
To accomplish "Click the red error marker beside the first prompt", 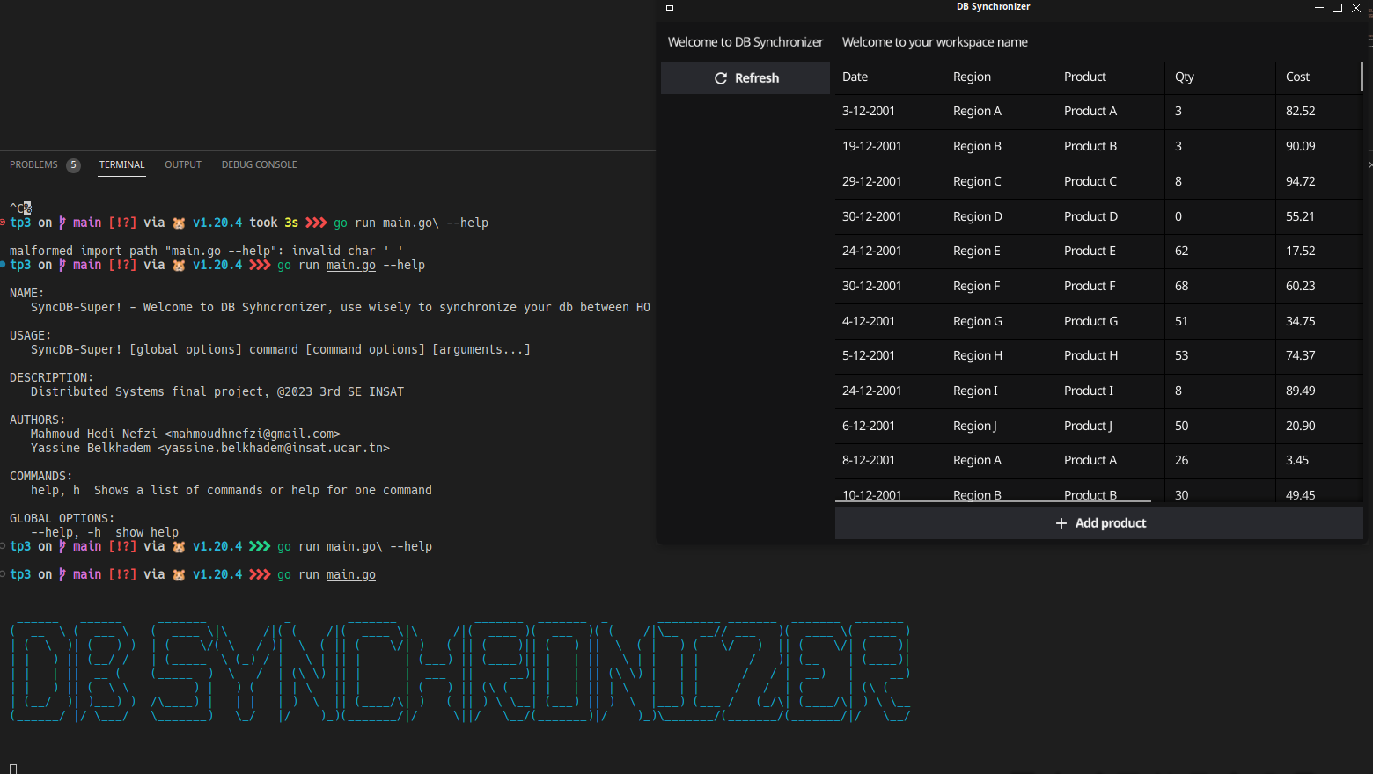I will 3,223.
